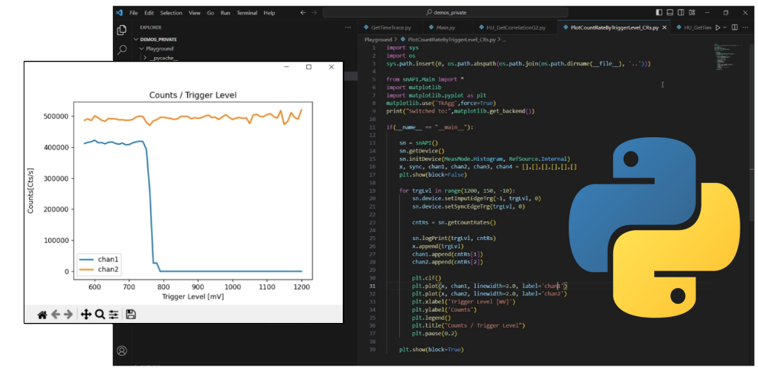758x371 pixels.
Task: Toggle the bottom panel layout icon
Action: click(x=670, y=12)
